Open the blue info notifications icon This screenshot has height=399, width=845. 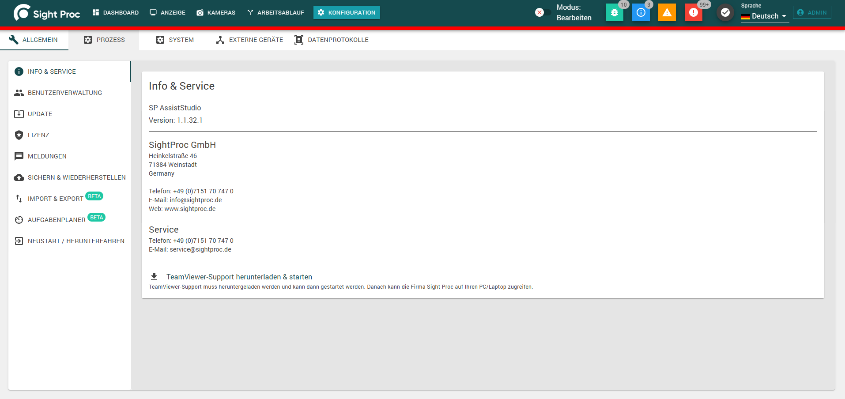point(641,12)
